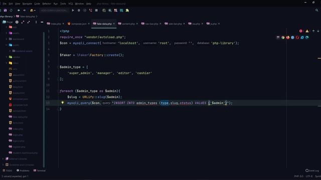Click the Stop square icon

click(x=96, y=10)
